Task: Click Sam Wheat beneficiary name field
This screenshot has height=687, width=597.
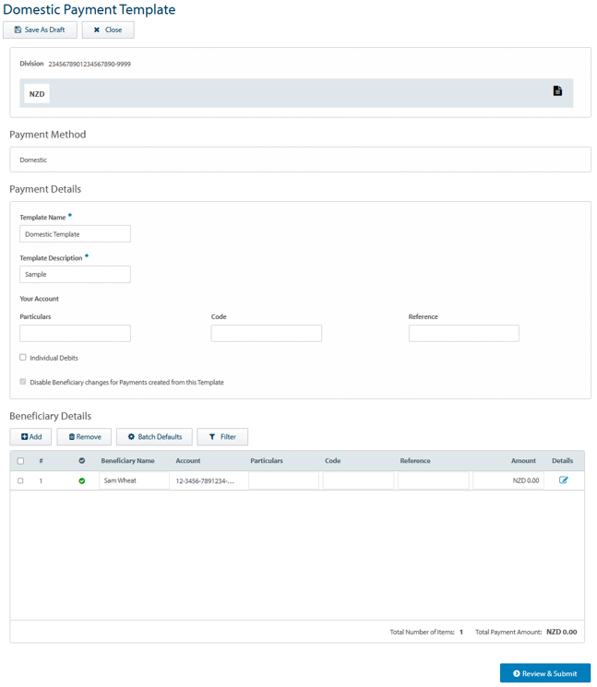Action: (134, 480)
